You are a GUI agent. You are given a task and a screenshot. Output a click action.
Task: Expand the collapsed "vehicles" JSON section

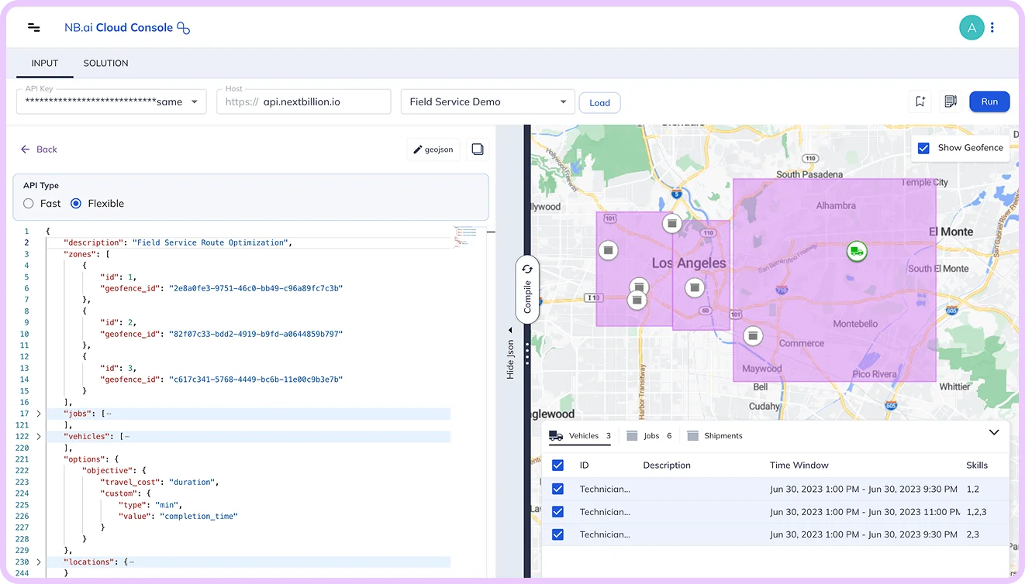point(39,437)
